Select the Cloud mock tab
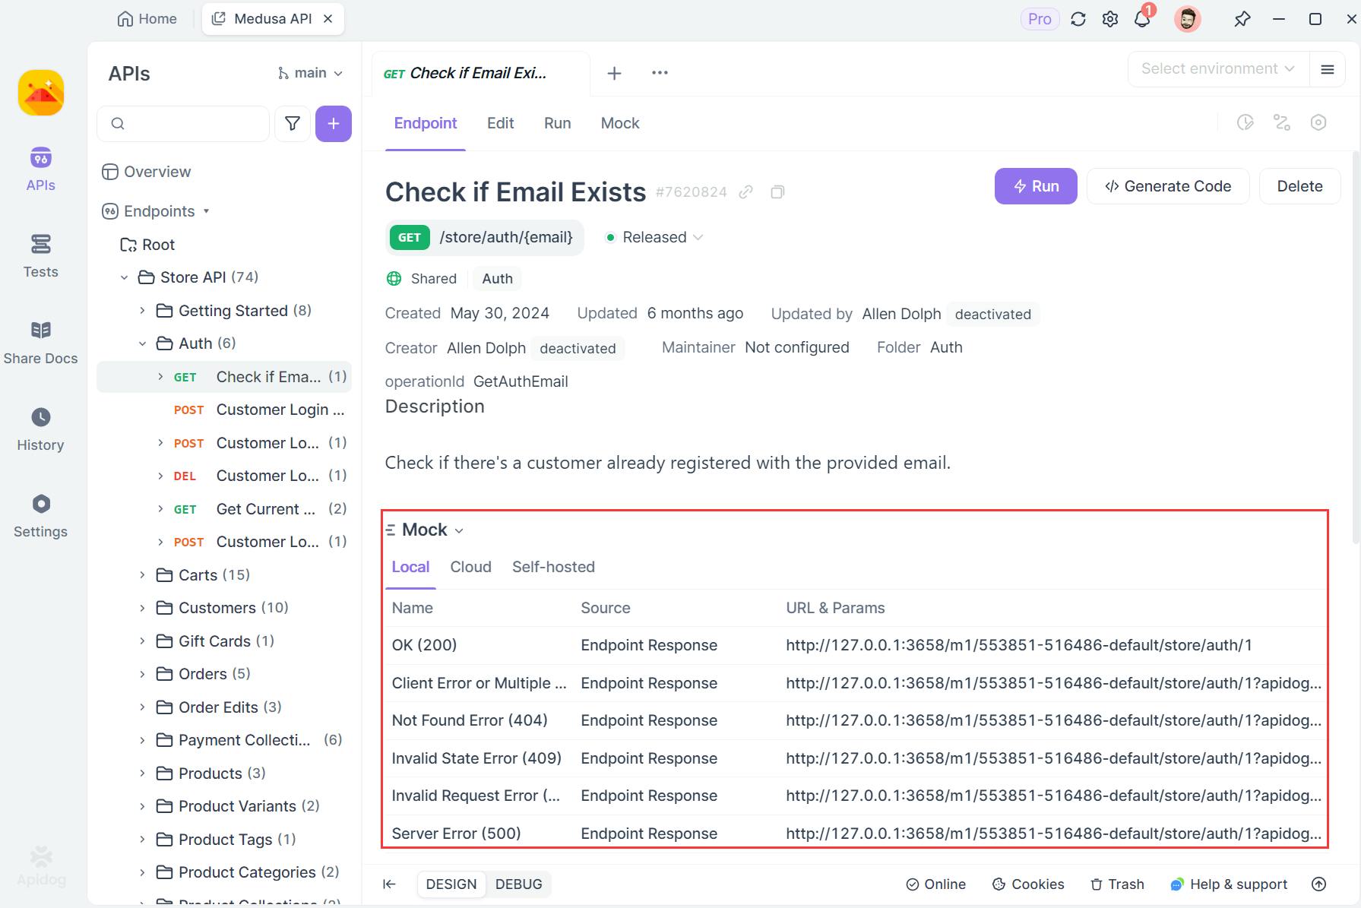Viewport: 1361px width, 908px height. pyautogui.click(x=470, y=567)
